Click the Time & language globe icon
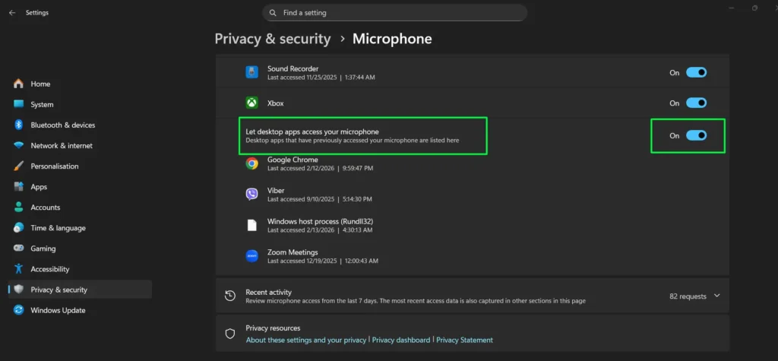The image size is (778, 361). coord(18,228)
